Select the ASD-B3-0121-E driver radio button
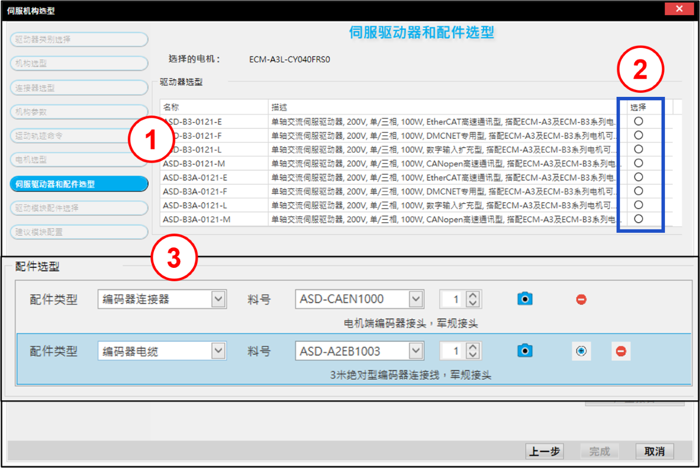The width and height of the screenshot is (700, 468). coord(639,121)
